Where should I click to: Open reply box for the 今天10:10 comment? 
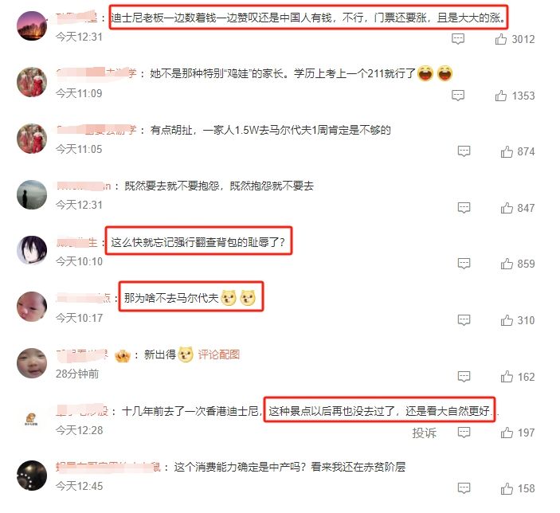click(464, 264)
